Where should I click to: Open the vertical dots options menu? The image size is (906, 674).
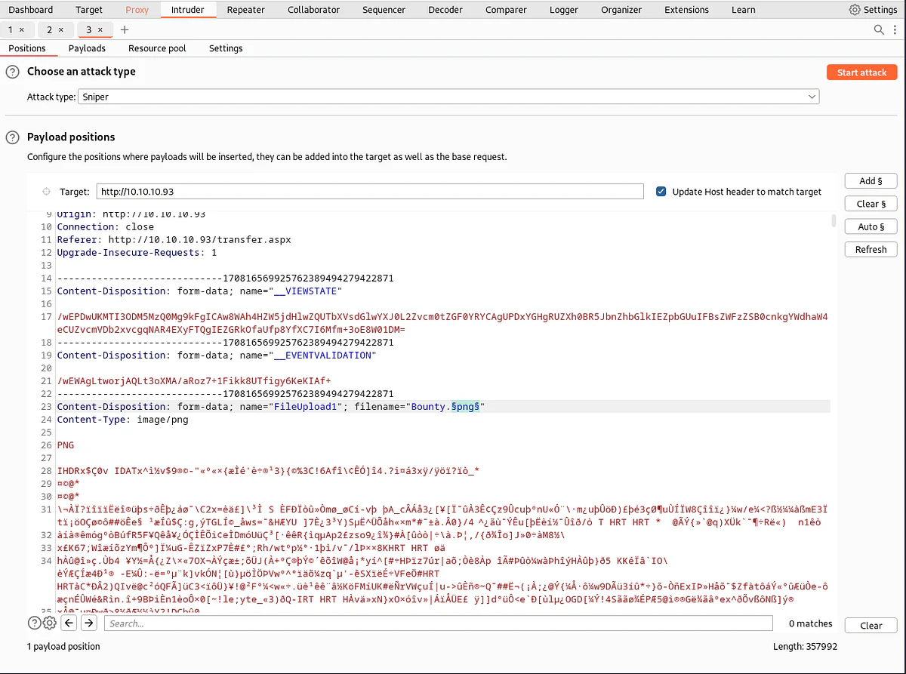click(x=895, y=29)
